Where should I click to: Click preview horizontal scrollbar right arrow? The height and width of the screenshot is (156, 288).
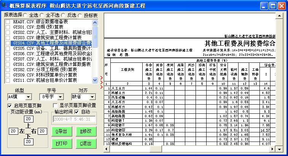pos(272,149)
